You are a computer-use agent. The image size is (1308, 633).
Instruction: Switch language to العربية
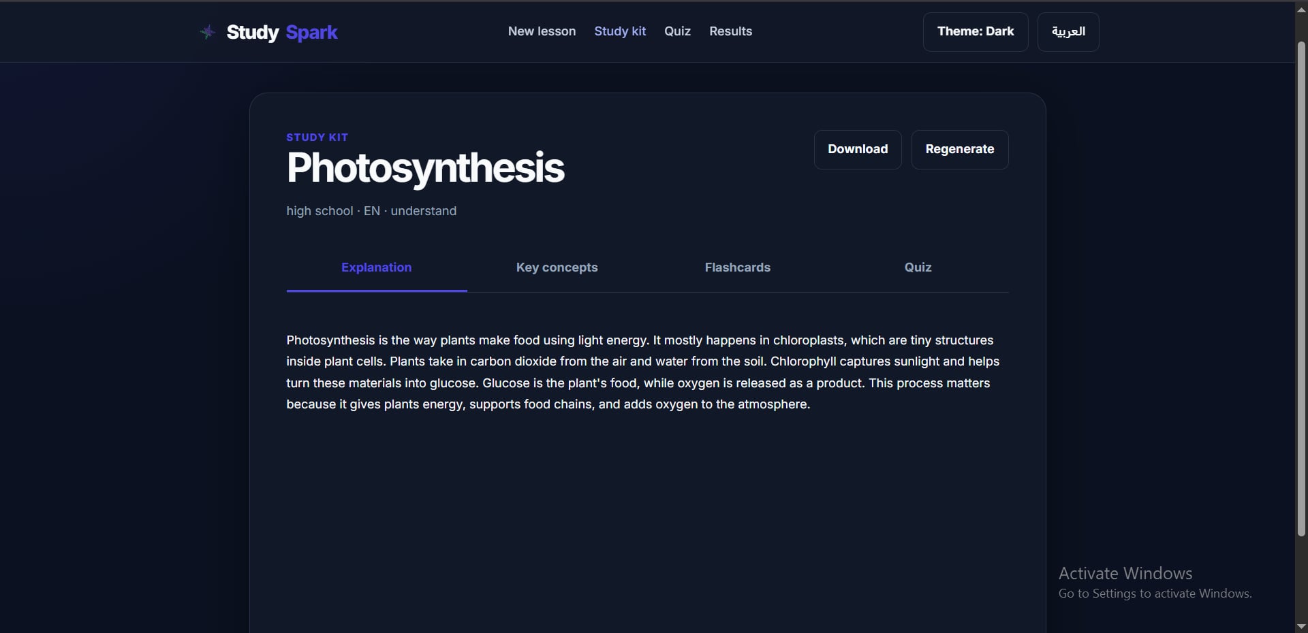tap(1068, 32)
